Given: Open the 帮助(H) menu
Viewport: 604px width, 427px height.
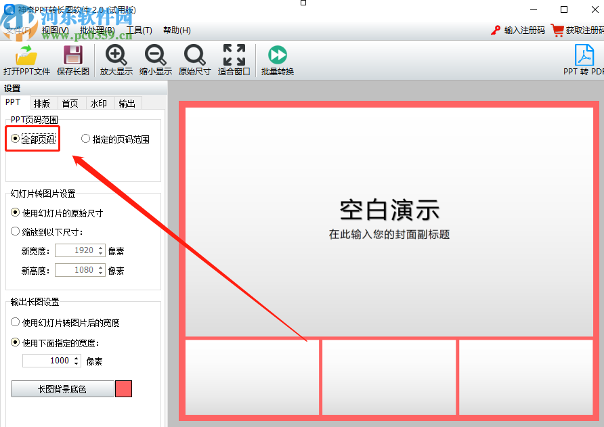Looking at the screenshot, I should coord(177,30).
